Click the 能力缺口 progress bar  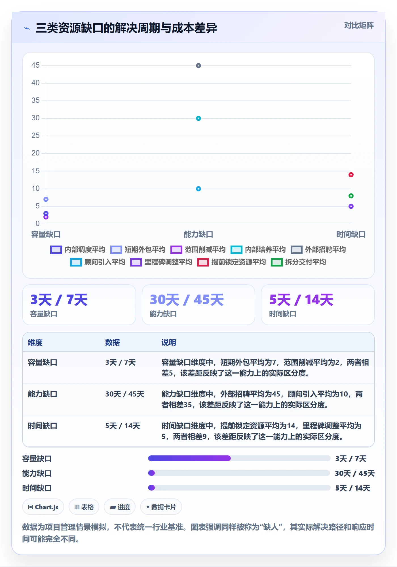click(239, 473)
